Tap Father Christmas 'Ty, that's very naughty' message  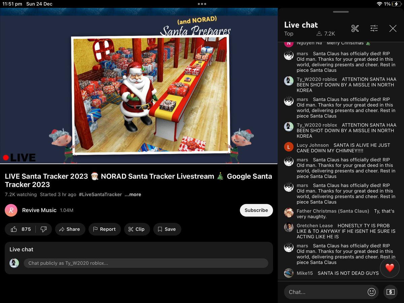pos(345,214)
